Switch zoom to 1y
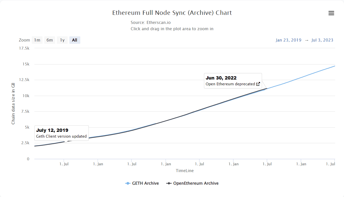The image size is (344, 197). [x=62, y=40]
